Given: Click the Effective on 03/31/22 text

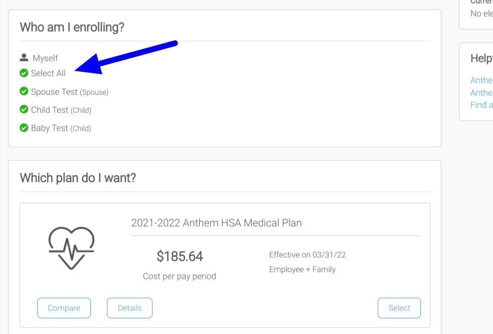Looking at the screenshot, I should pos(307,255).
